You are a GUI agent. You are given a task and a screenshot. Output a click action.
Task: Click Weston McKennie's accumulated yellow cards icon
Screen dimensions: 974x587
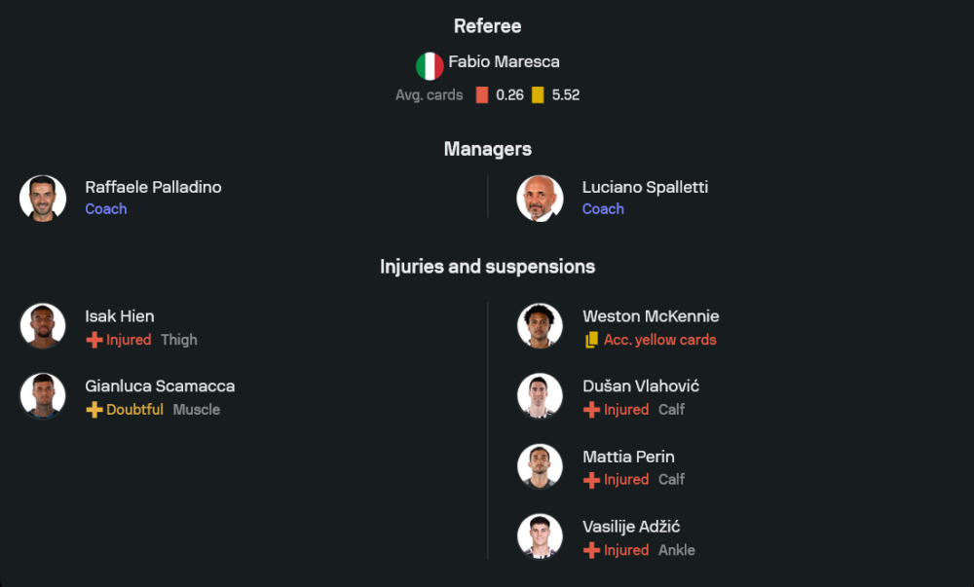(591, 340)
